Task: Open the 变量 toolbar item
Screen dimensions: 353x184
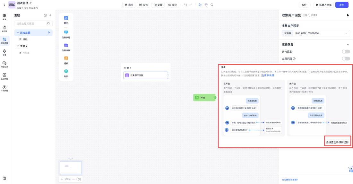Action: point(158,5)
